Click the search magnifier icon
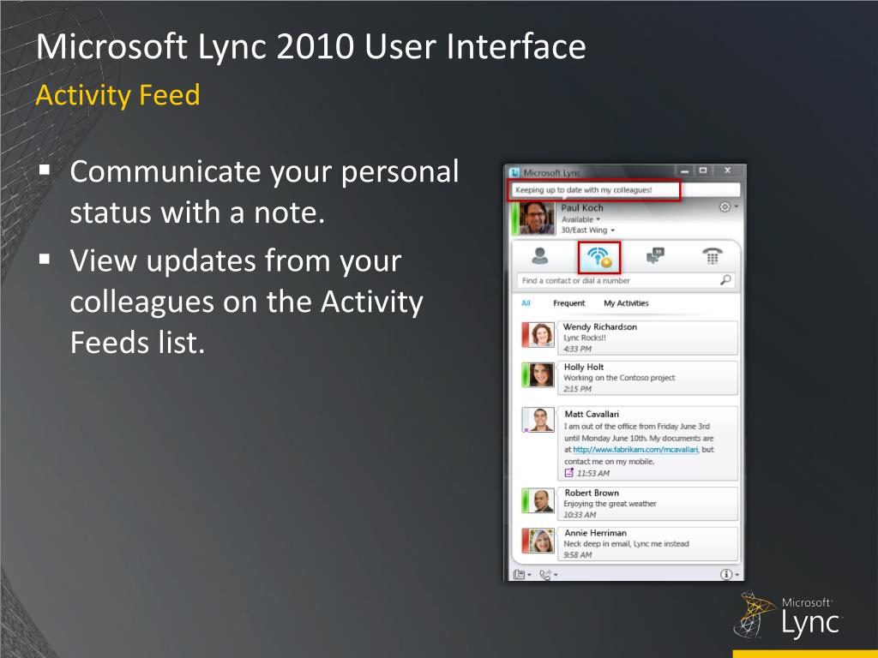 725,280
